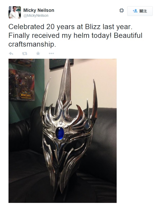This screenshot has width=154, height=206.
Task: Toggle retweet with the arrows icon
Action: coord(24,54)
